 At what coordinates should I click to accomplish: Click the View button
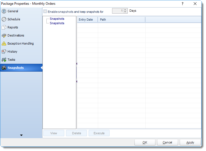coord(54,133)
